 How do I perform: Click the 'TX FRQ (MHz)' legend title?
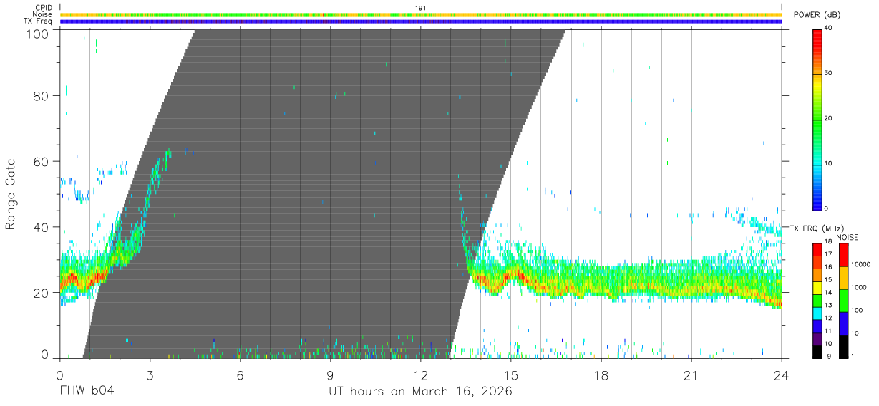tap(815, 228)
